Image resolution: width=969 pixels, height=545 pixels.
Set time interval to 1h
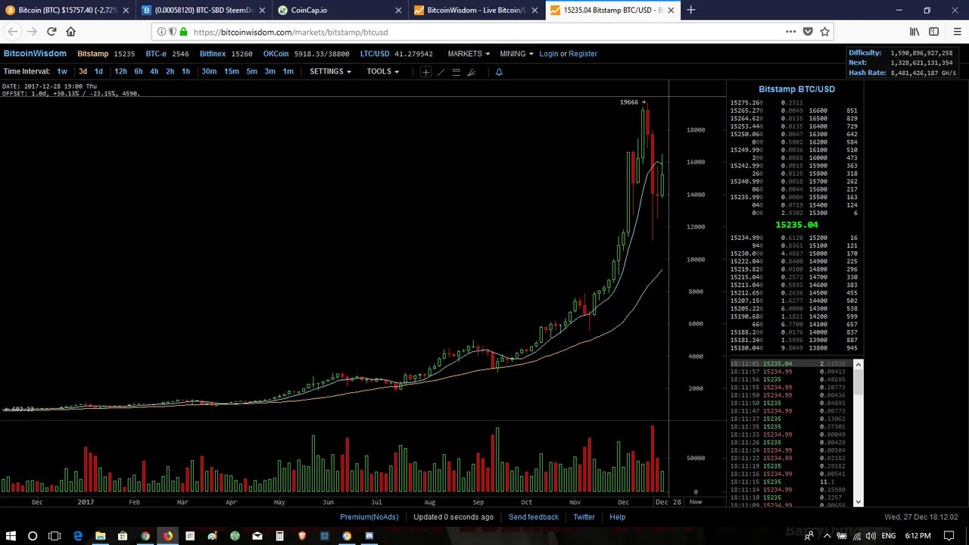tap(185, 71)
